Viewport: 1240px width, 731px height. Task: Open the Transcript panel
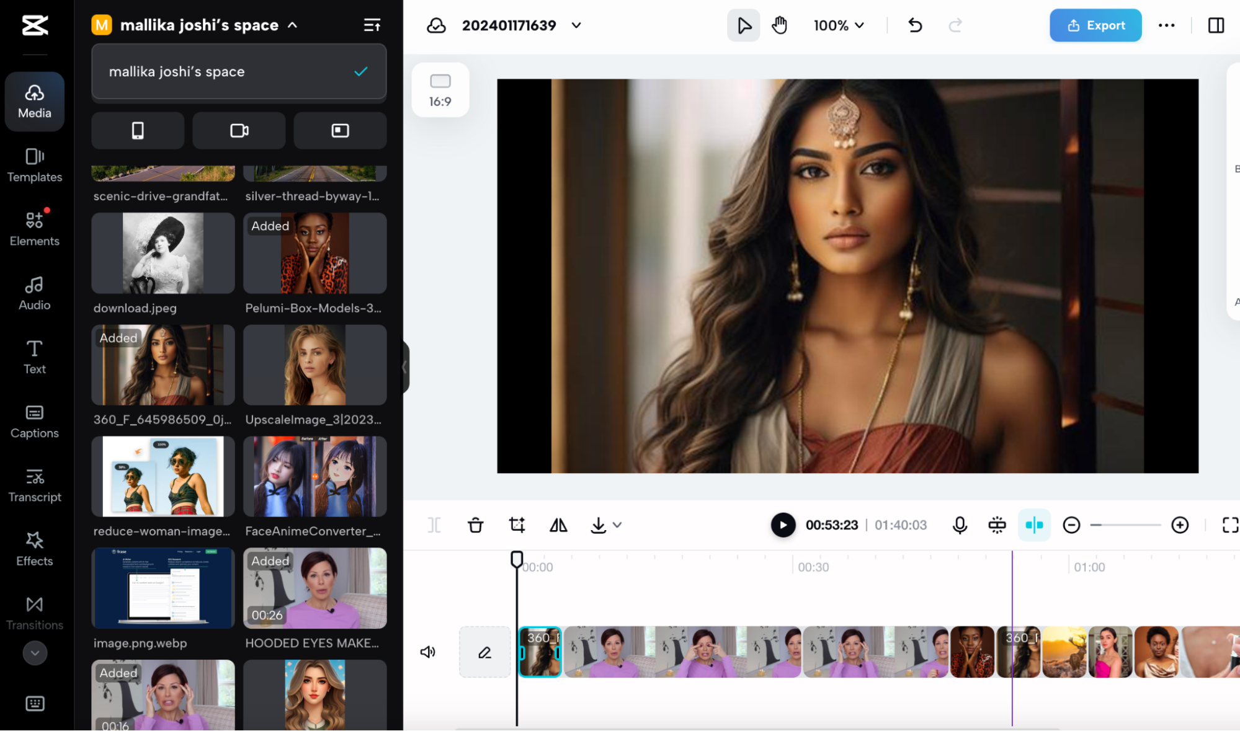point(35,485)
